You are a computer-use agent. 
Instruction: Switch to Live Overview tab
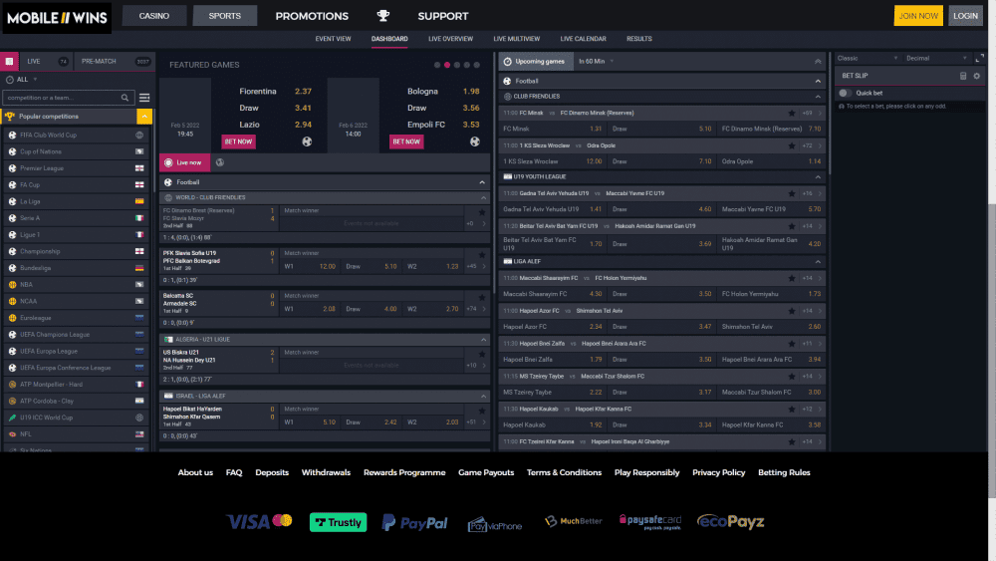click(x=450, y=39)
